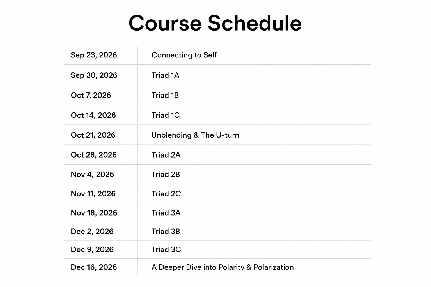Screen dimensions: 431x287
Task: Click the Triad 2B entry
Action: (x=166, y=174)
